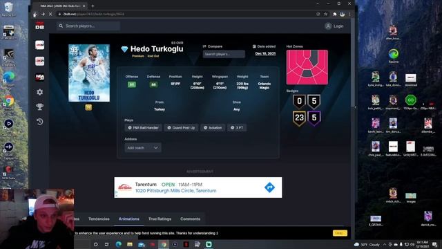Image resolution: width=442 pixels, height=249 pixels.
Task: Open the green GO desktop icon
Action: tap(410, 102)
